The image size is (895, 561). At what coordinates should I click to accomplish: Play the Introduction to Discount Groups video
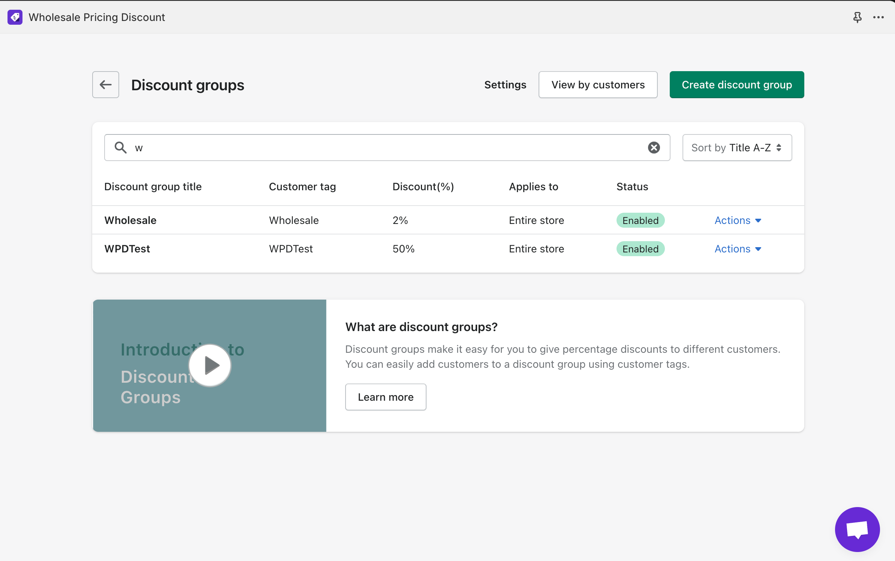click(210, 365)
